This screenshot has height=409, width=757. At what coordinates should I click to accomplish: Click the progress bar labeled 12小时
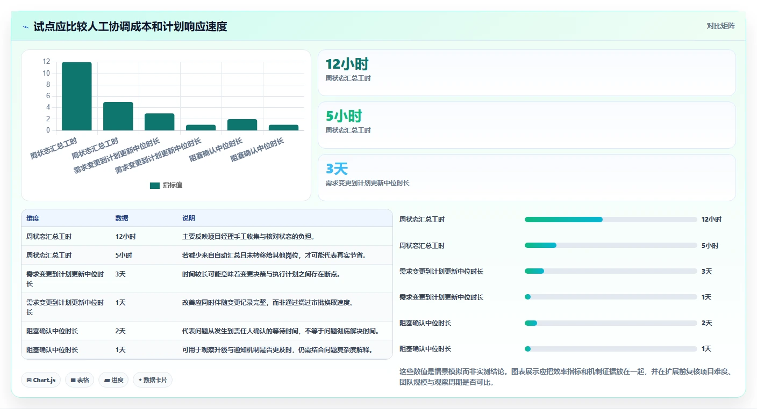611,220
